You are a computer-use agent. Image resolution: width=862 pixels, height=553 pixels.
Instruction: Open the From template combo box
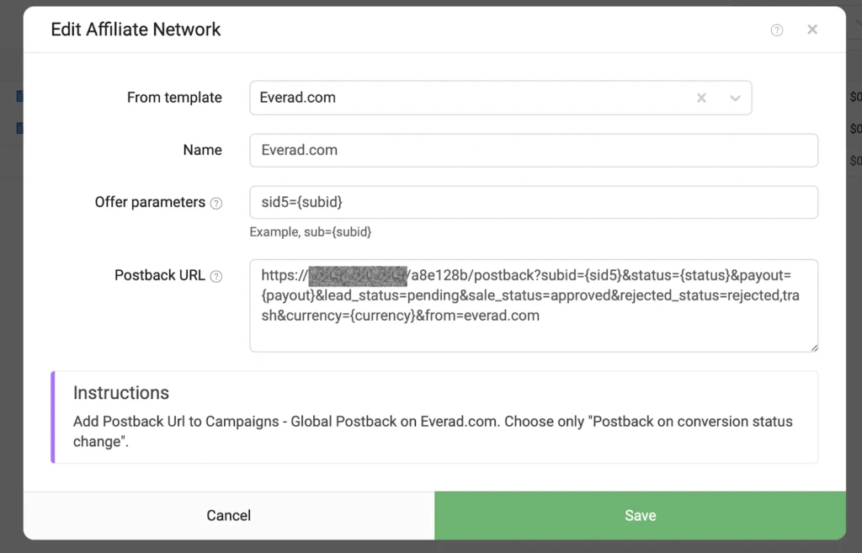(x=500, y=98)
